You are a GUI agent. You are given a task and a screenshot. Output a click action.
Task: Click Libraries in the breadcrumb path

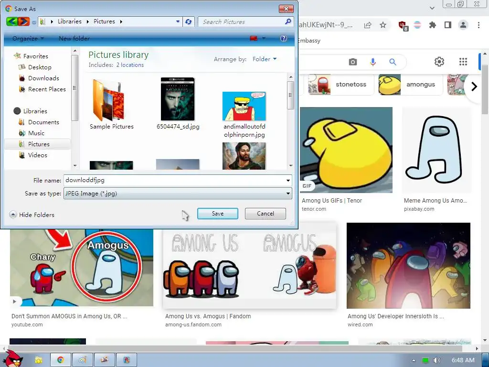(70, 22)
